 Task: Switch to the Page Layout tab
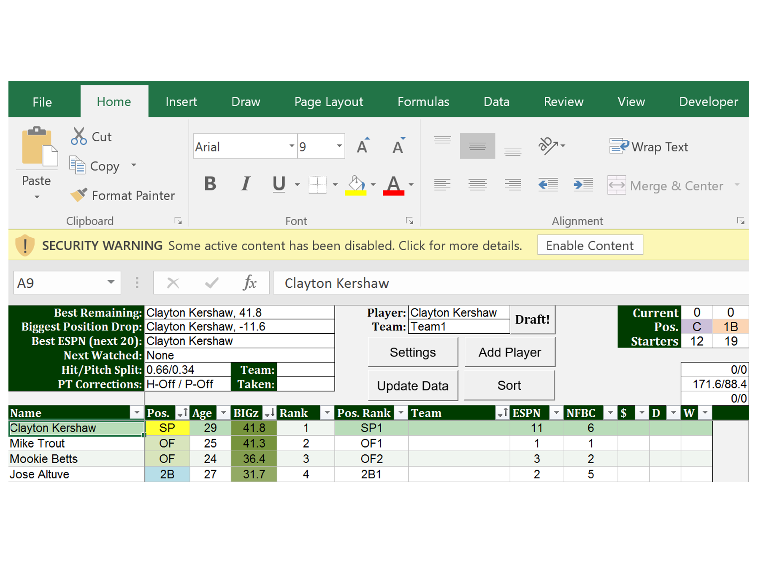coord(328,102)
